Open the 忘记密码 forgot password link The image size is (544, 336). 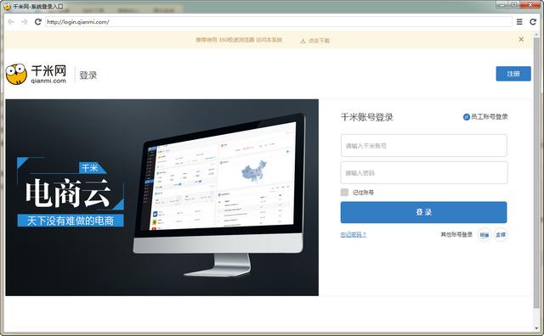pos(354,234)
